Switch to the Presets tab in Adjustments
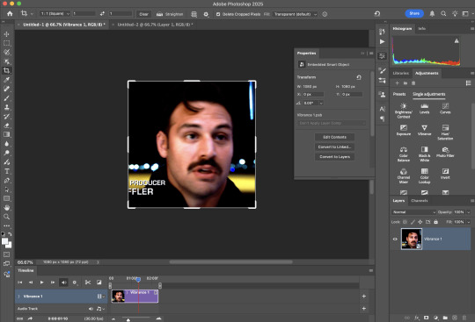Image resolution: width=475 pixels, height=322 pixels. pyautogui.click(x=399, y=94)
